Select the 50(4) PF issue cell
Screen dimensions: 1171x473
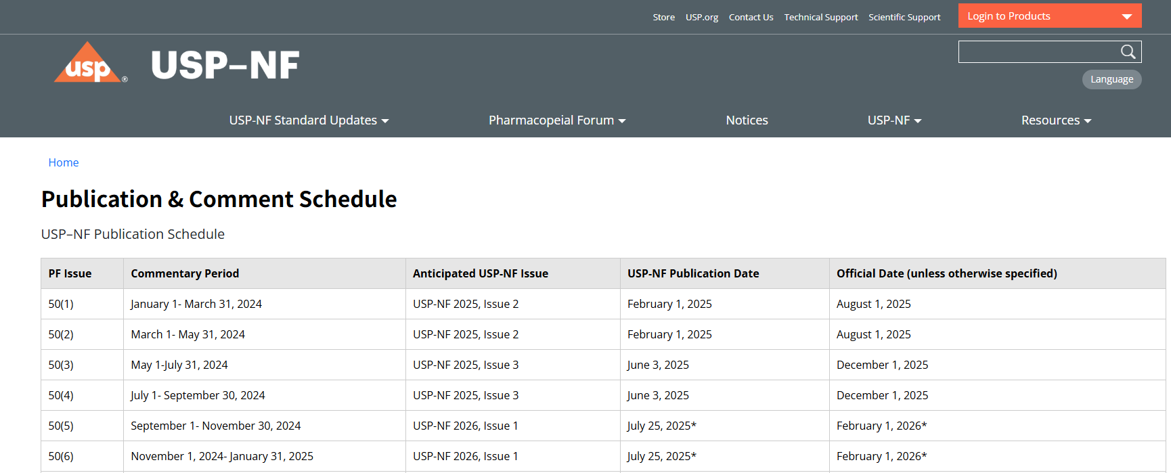pyautogui.click(x=82, y=395)
